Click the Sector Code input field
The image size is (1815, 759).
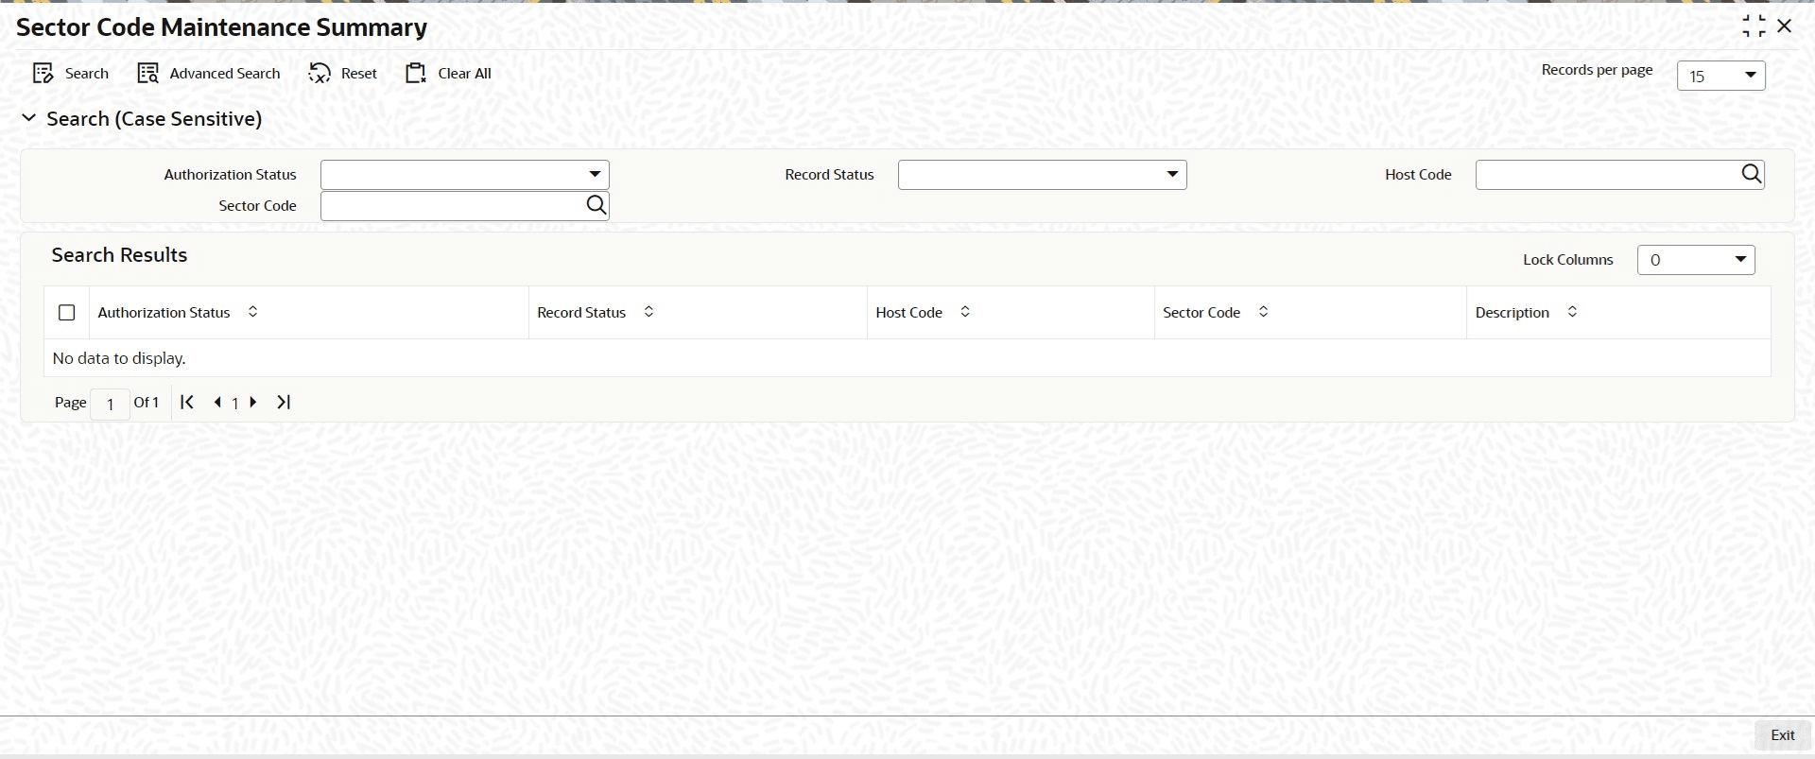click(453, 206)
